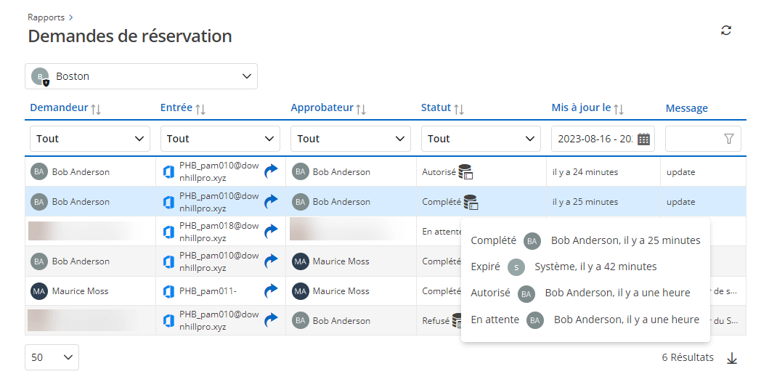Click share arrow in Maurice Moss requester row
Image resolution: width=769 pixels, height=382 pixels.
[x=271, y=291]
